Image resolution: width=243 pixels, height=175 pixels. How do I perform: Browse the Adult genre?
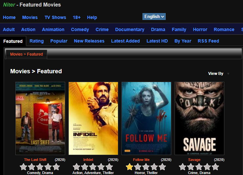(x=9, y=29)
